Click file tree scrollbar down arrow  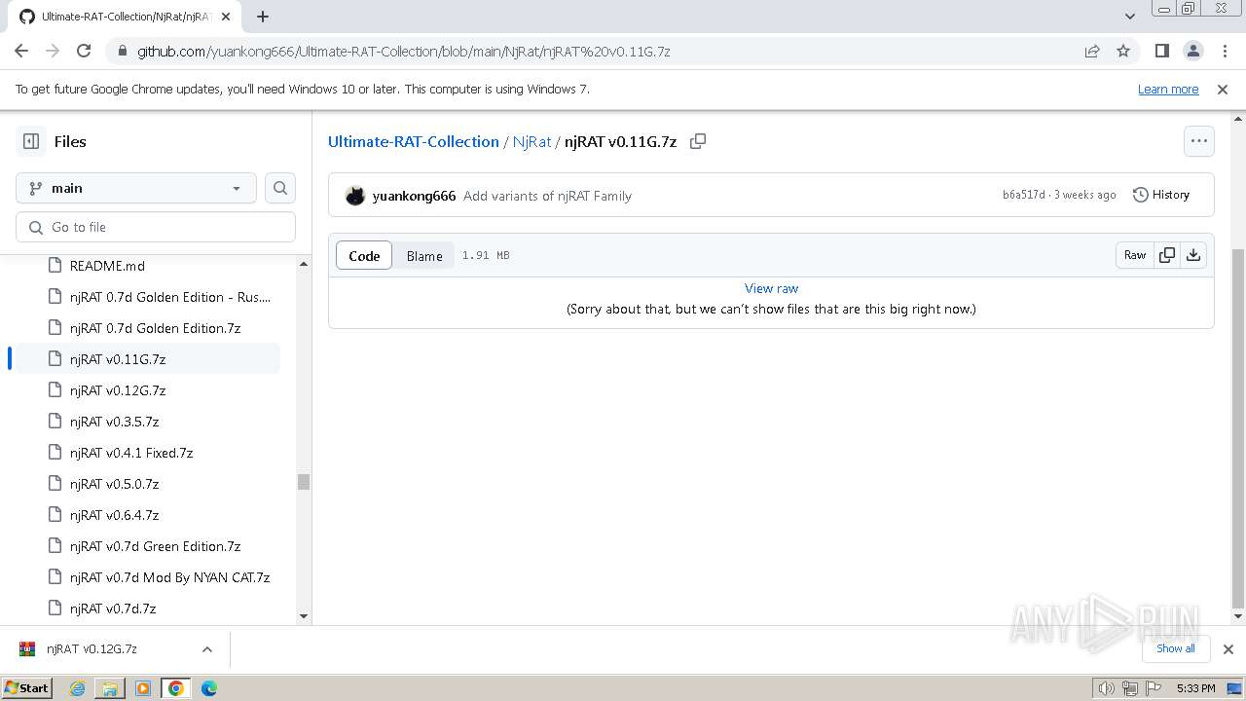click(304, 616)
